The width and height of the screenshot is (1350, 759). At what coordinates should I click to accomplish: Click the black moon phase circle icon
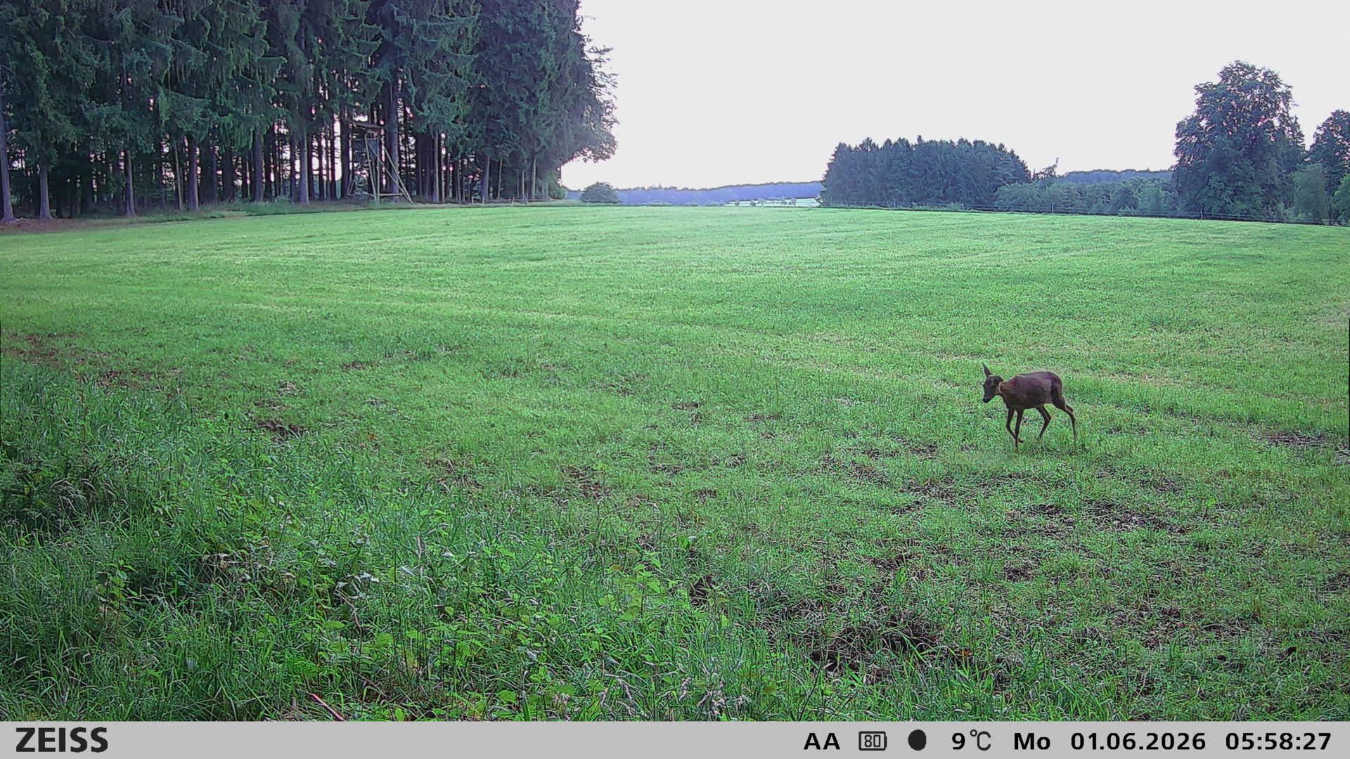coord(917,740)
